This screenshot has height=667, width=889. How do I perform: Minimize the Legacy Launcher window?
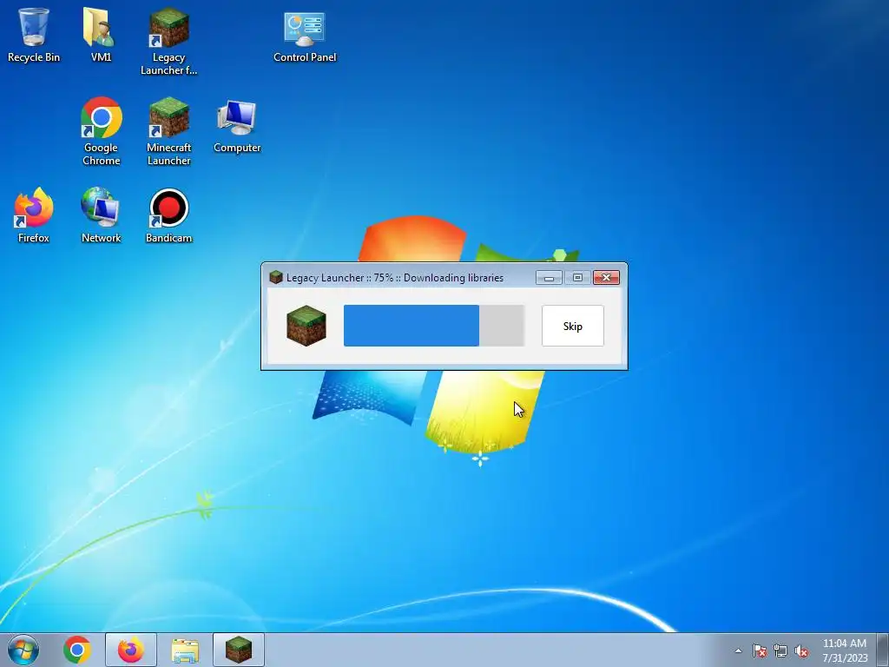[549, 277]
